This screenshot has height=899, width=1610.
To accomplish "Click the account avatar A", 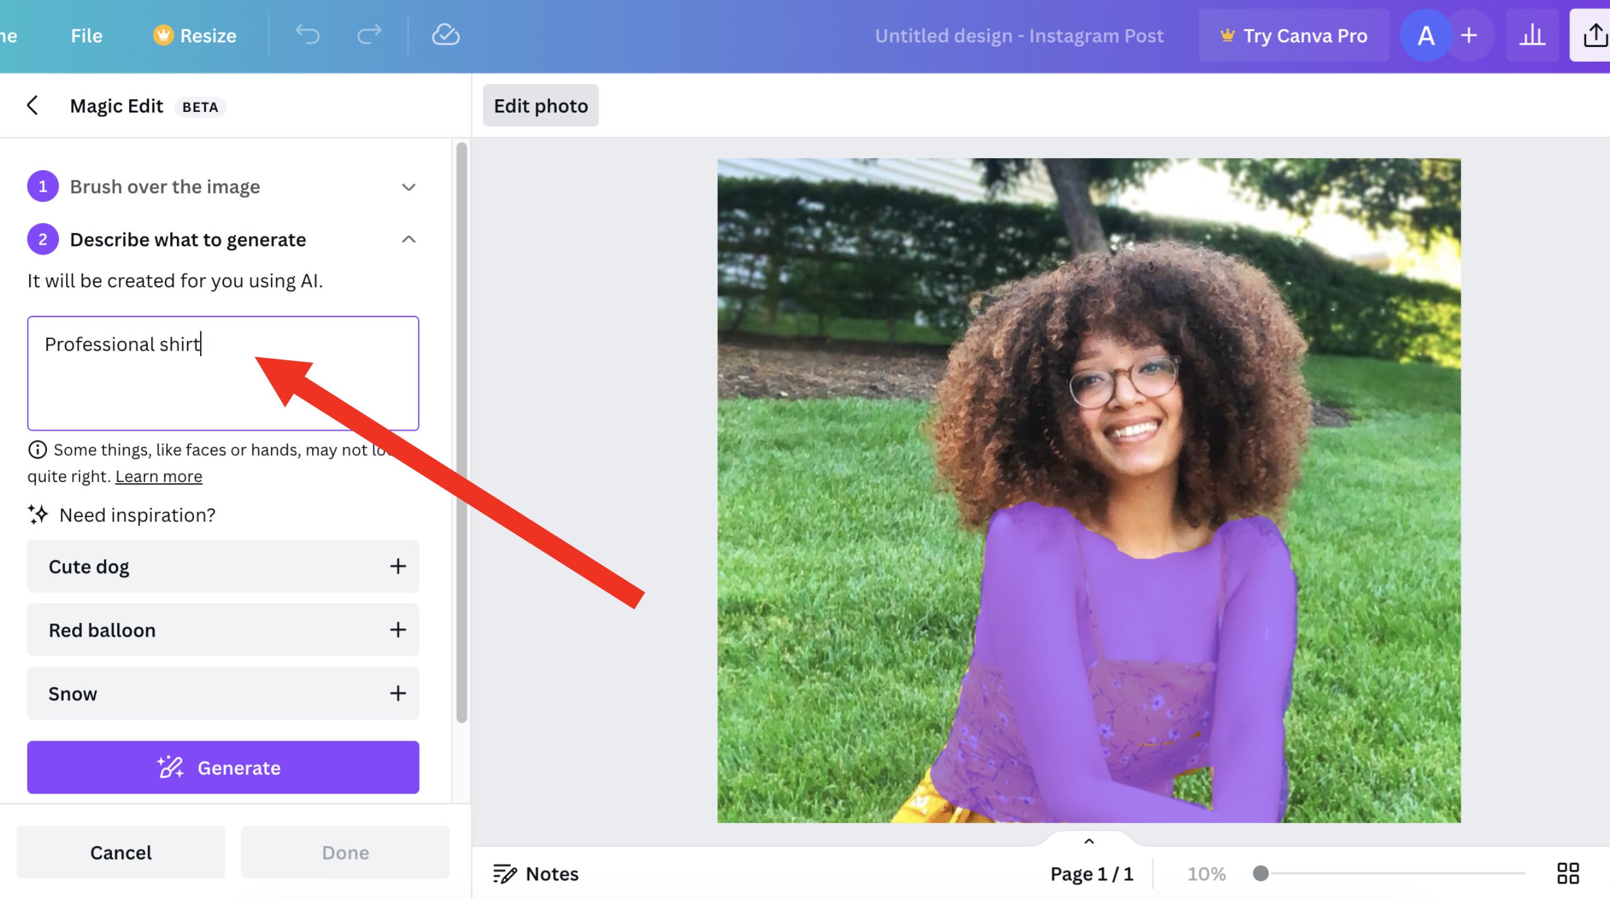I will (1425, 35).
